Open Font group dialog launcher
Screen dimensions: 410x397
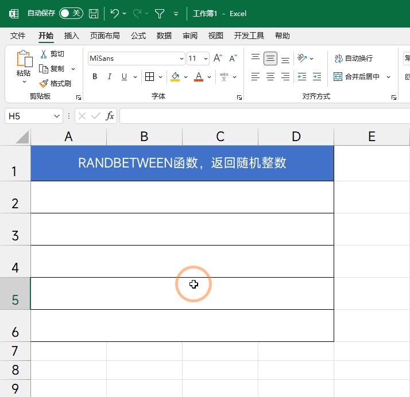coord(239,98)
